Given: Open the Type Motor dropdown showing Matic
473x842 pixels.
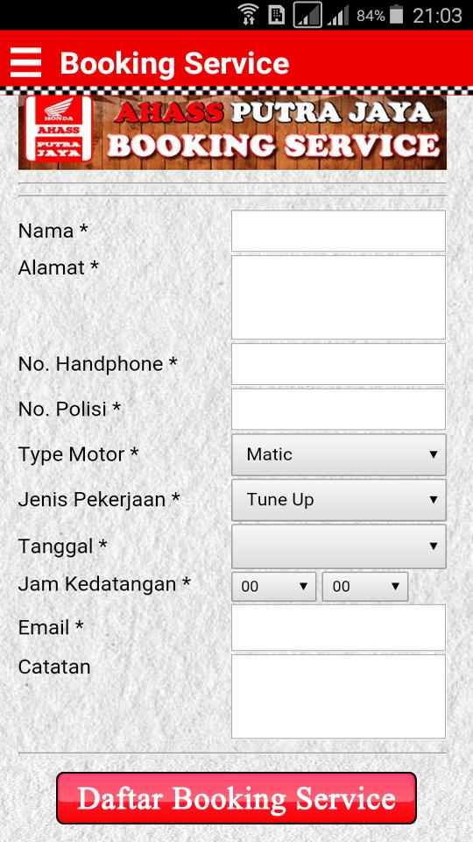Looking at the screenshot, I should pos(338,454).
